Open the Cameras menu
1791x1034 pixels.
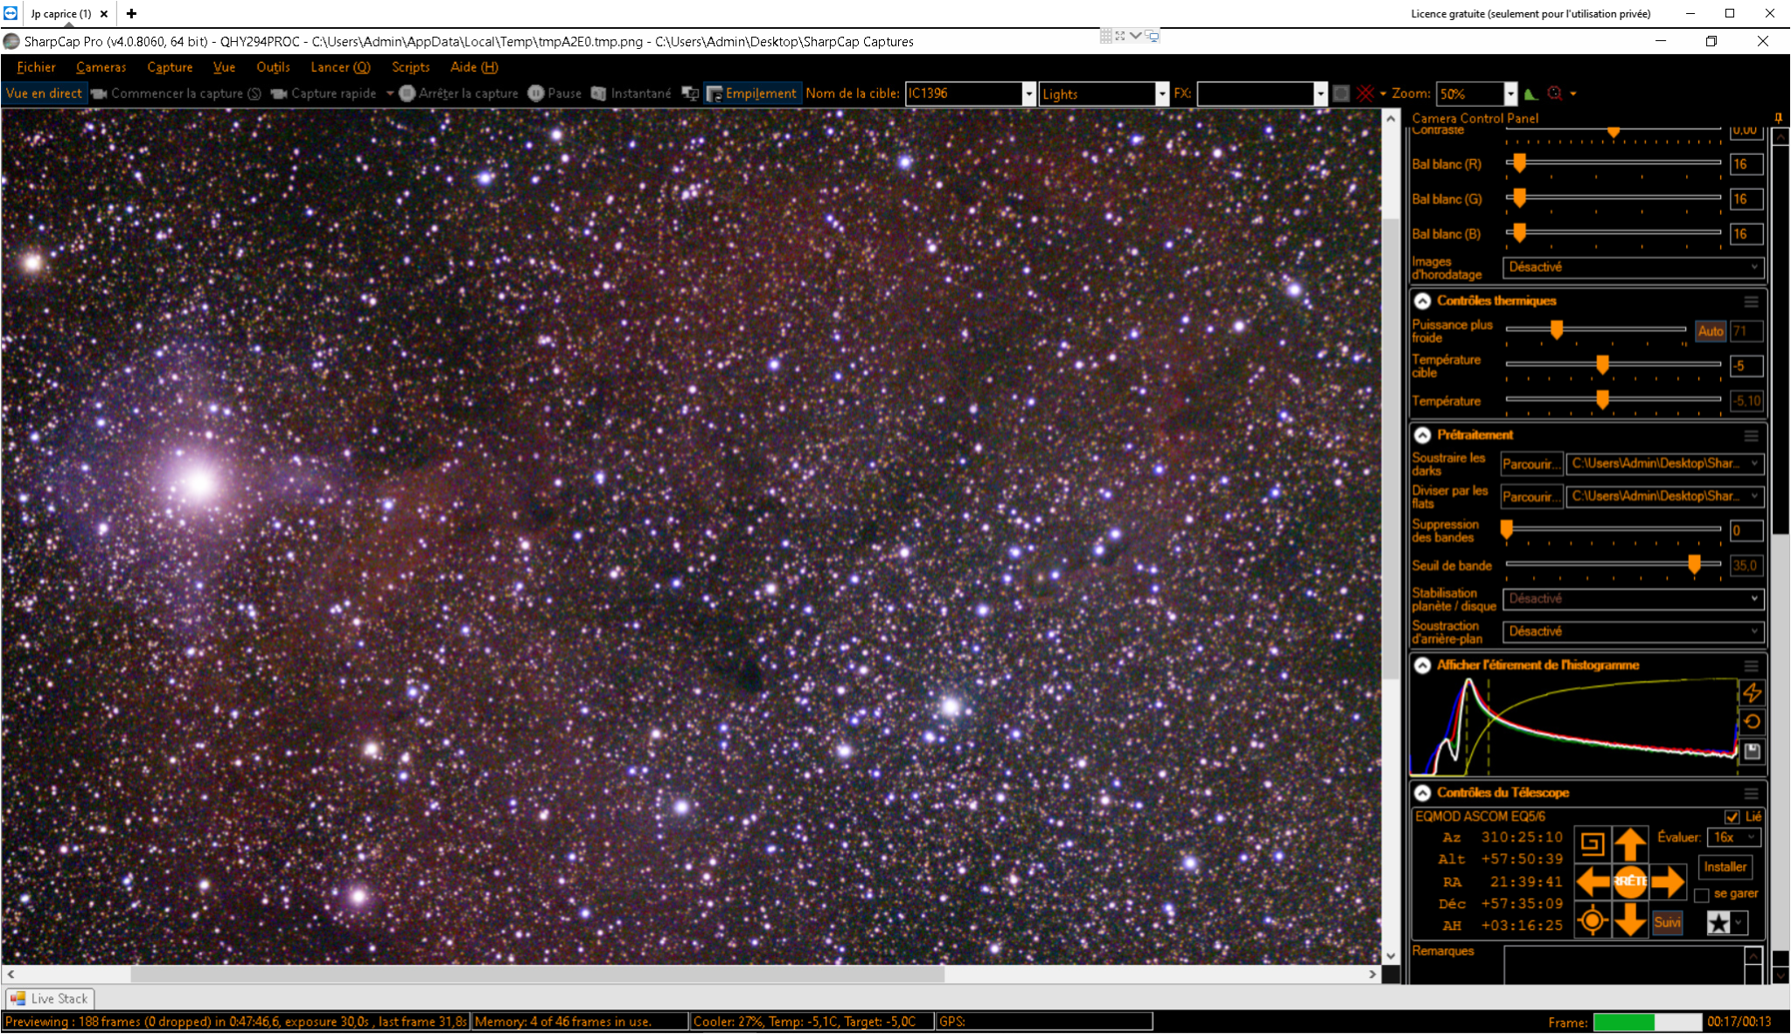(x=101, y=67)
